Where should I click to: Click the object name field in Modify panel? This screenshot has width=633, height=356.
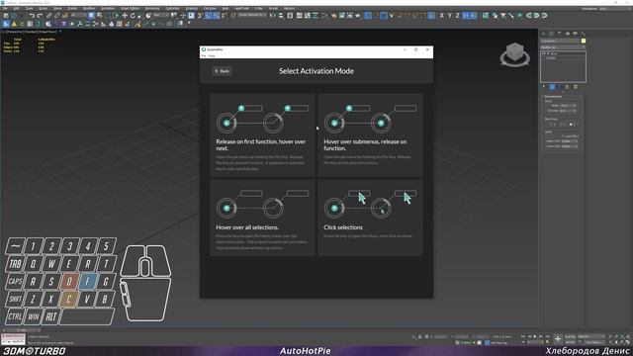click(560, 41)
